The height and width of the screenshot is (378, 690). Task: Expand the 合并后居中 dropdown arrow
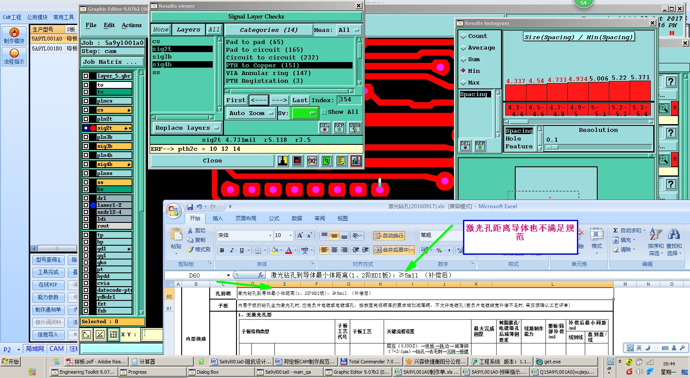pos(412,250)
